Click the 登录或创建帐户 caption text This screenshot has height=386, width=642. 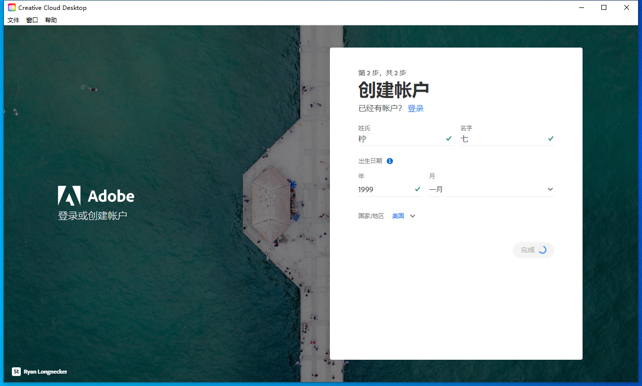tap(93, 216)
